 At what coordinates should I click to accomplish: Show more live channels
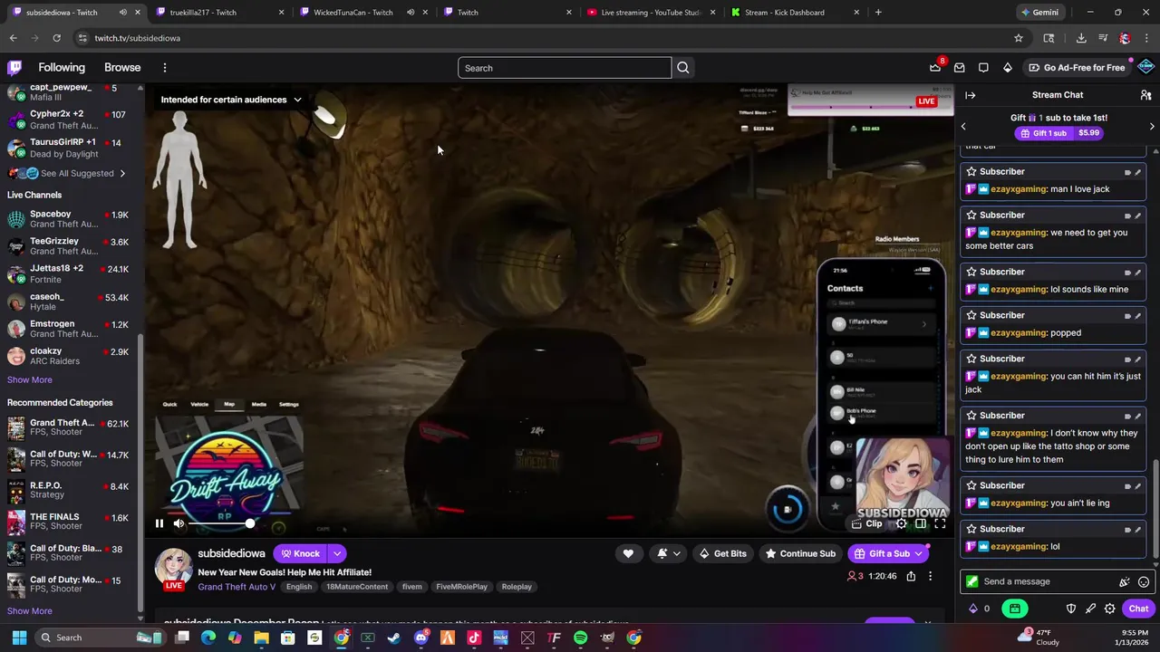[30, 379]
